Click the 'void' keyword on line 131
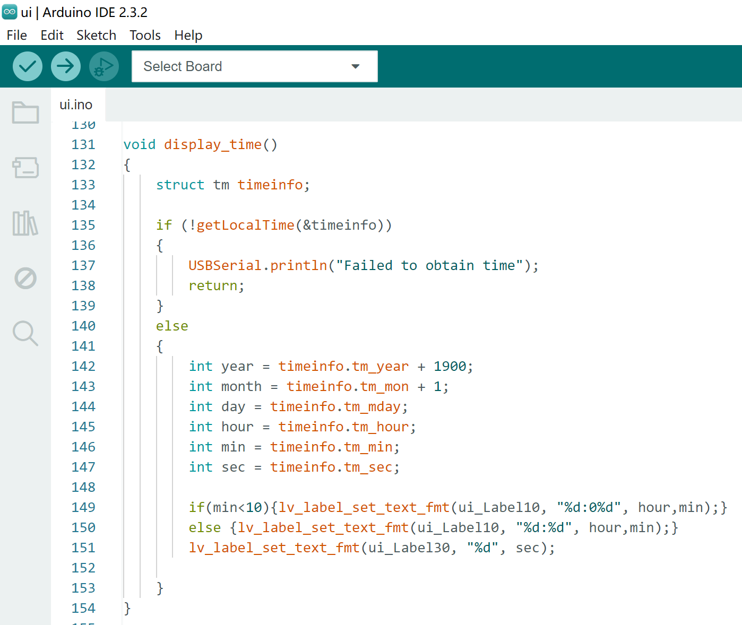This screenshot has width=742, height=625. tap(140, 144)
